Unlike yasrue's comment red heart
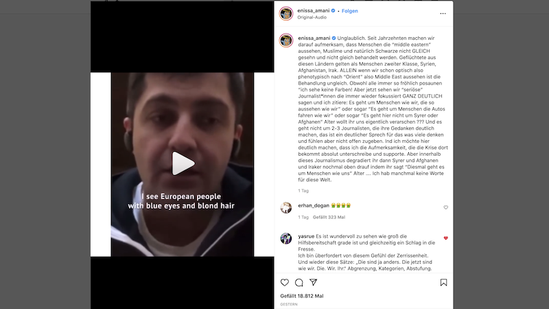 (445, 238)
